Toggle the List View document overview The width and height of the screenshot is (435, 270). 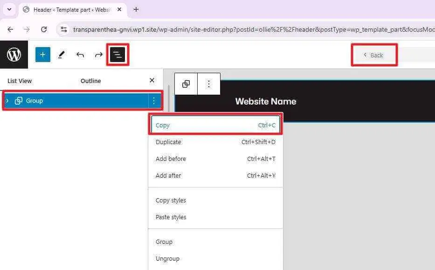118,55
